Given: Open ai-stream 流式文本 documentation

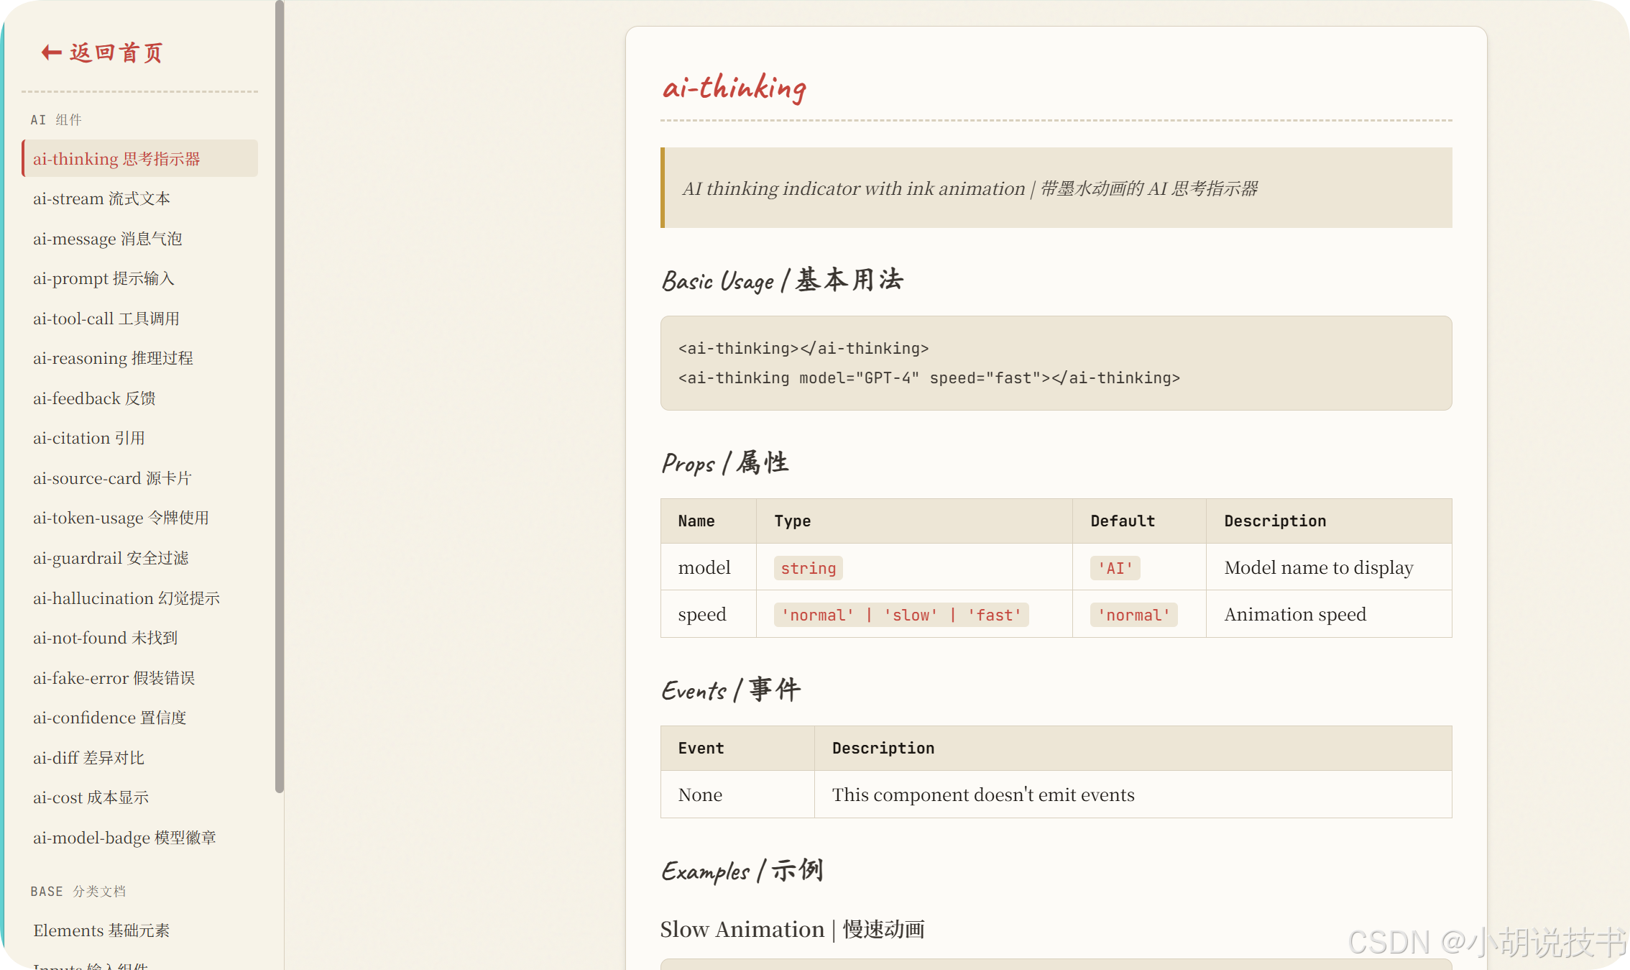Looking at the screenshot, I should click(x=101, y=198).
